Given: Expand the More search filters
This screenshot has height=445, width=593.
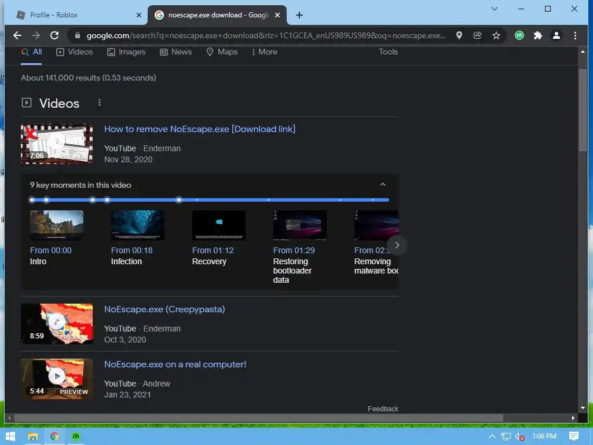Looking at the screenshot, I should click(x=264, y=52).
